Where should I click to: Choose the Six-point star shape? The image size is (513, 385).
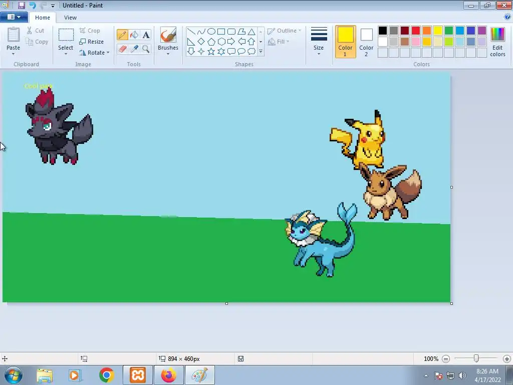coord(221,52)
